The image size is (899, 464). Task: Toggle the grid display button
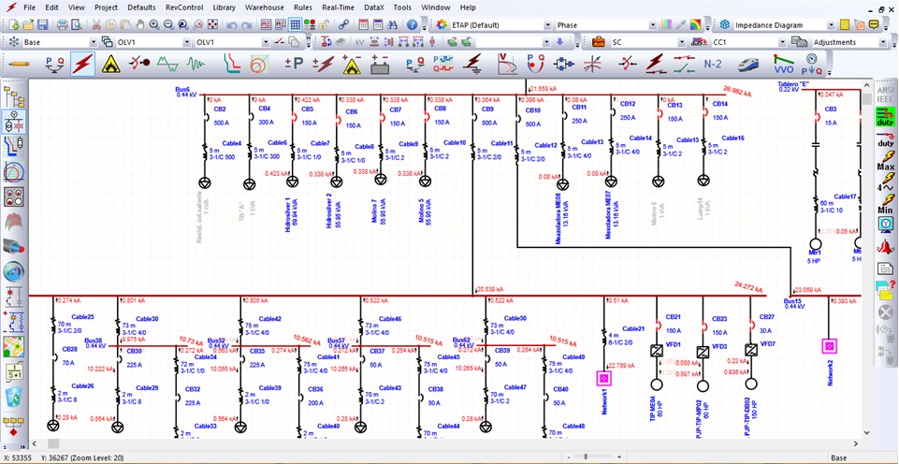coord(296,24)
